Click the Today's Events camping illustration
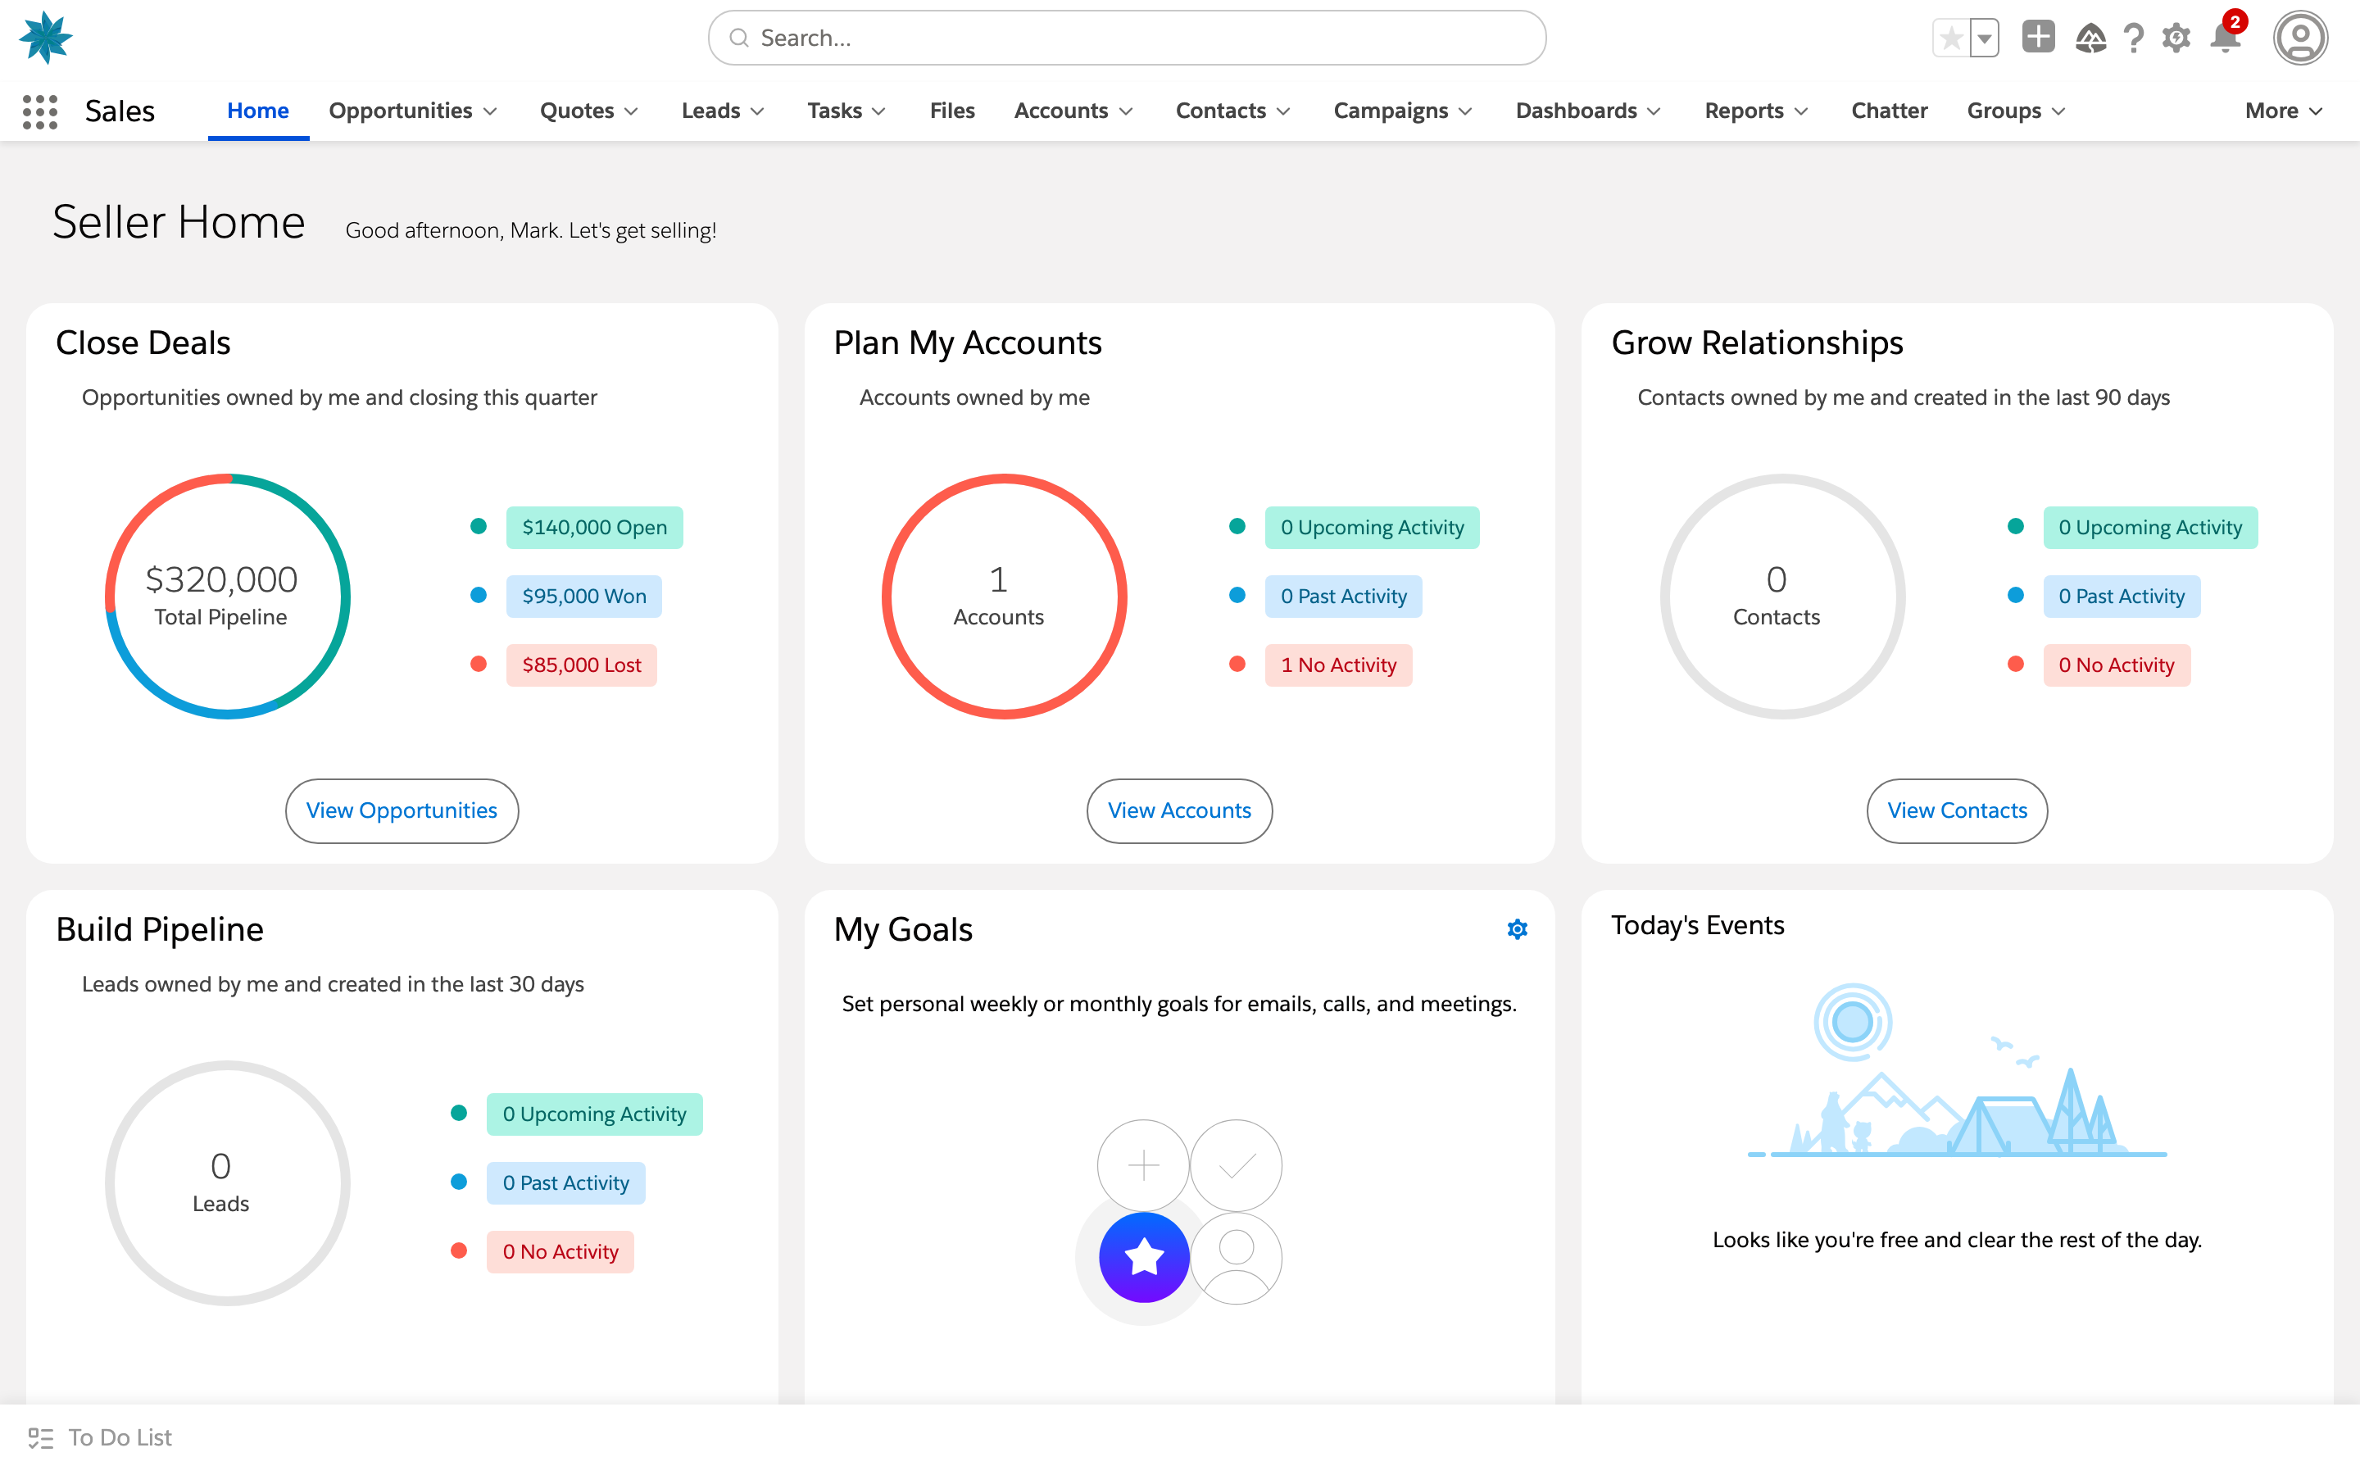The height and width of the screenshot is (1475, 2360). tap(1957, 1071)
